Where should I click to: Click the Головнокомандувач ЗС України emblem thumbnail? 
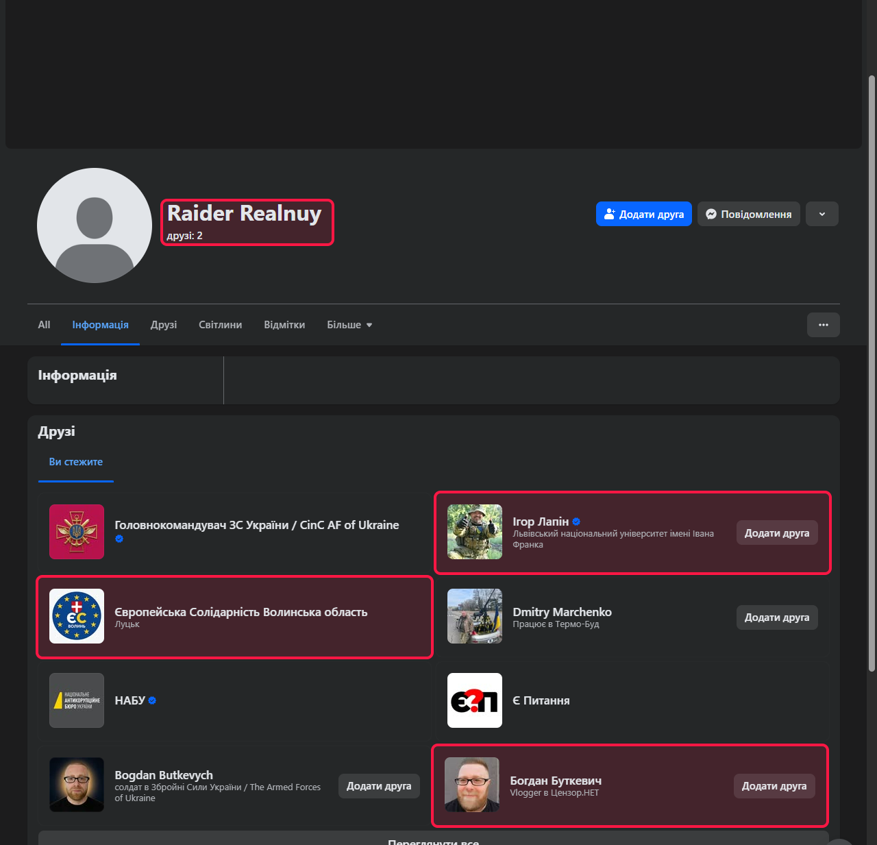tap(77, 532)
